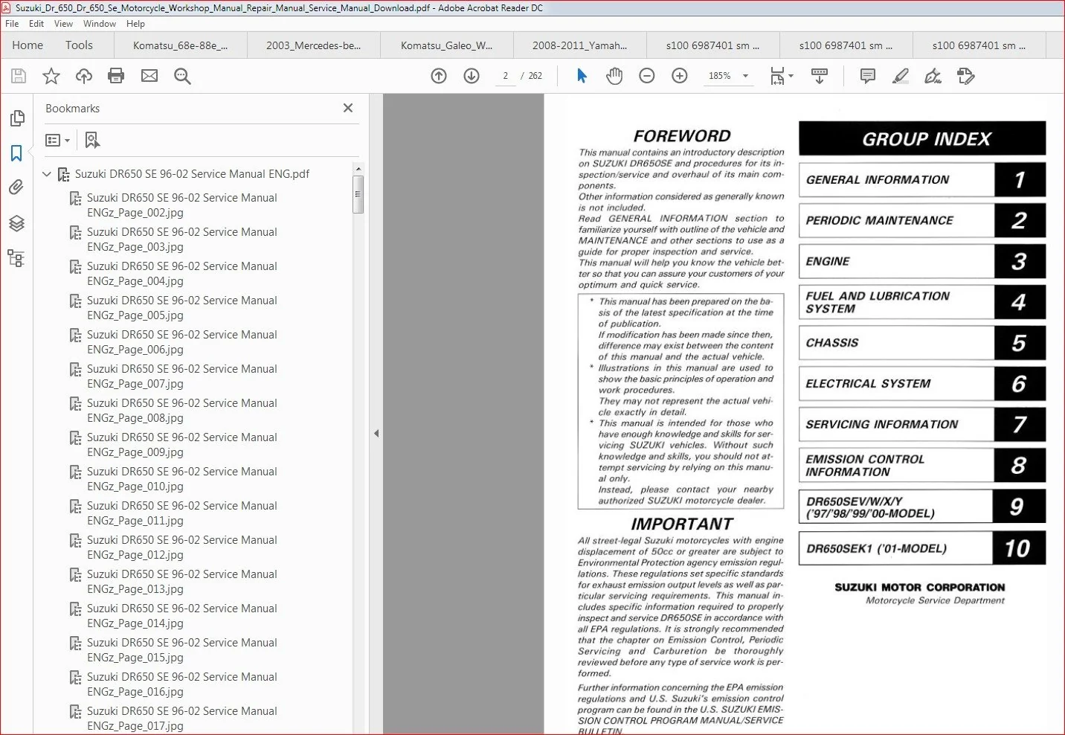Switch to the 2003_Mercedes-be document tab
Screen dimensions: 1065x735
point(314,45)
